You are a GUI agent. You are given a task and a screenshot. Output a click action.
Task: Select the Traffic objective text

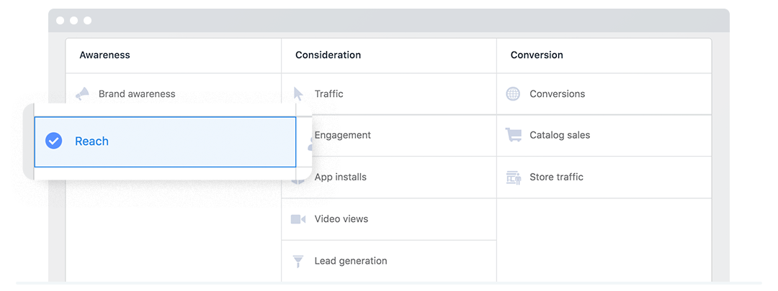[x=329, y=94]
